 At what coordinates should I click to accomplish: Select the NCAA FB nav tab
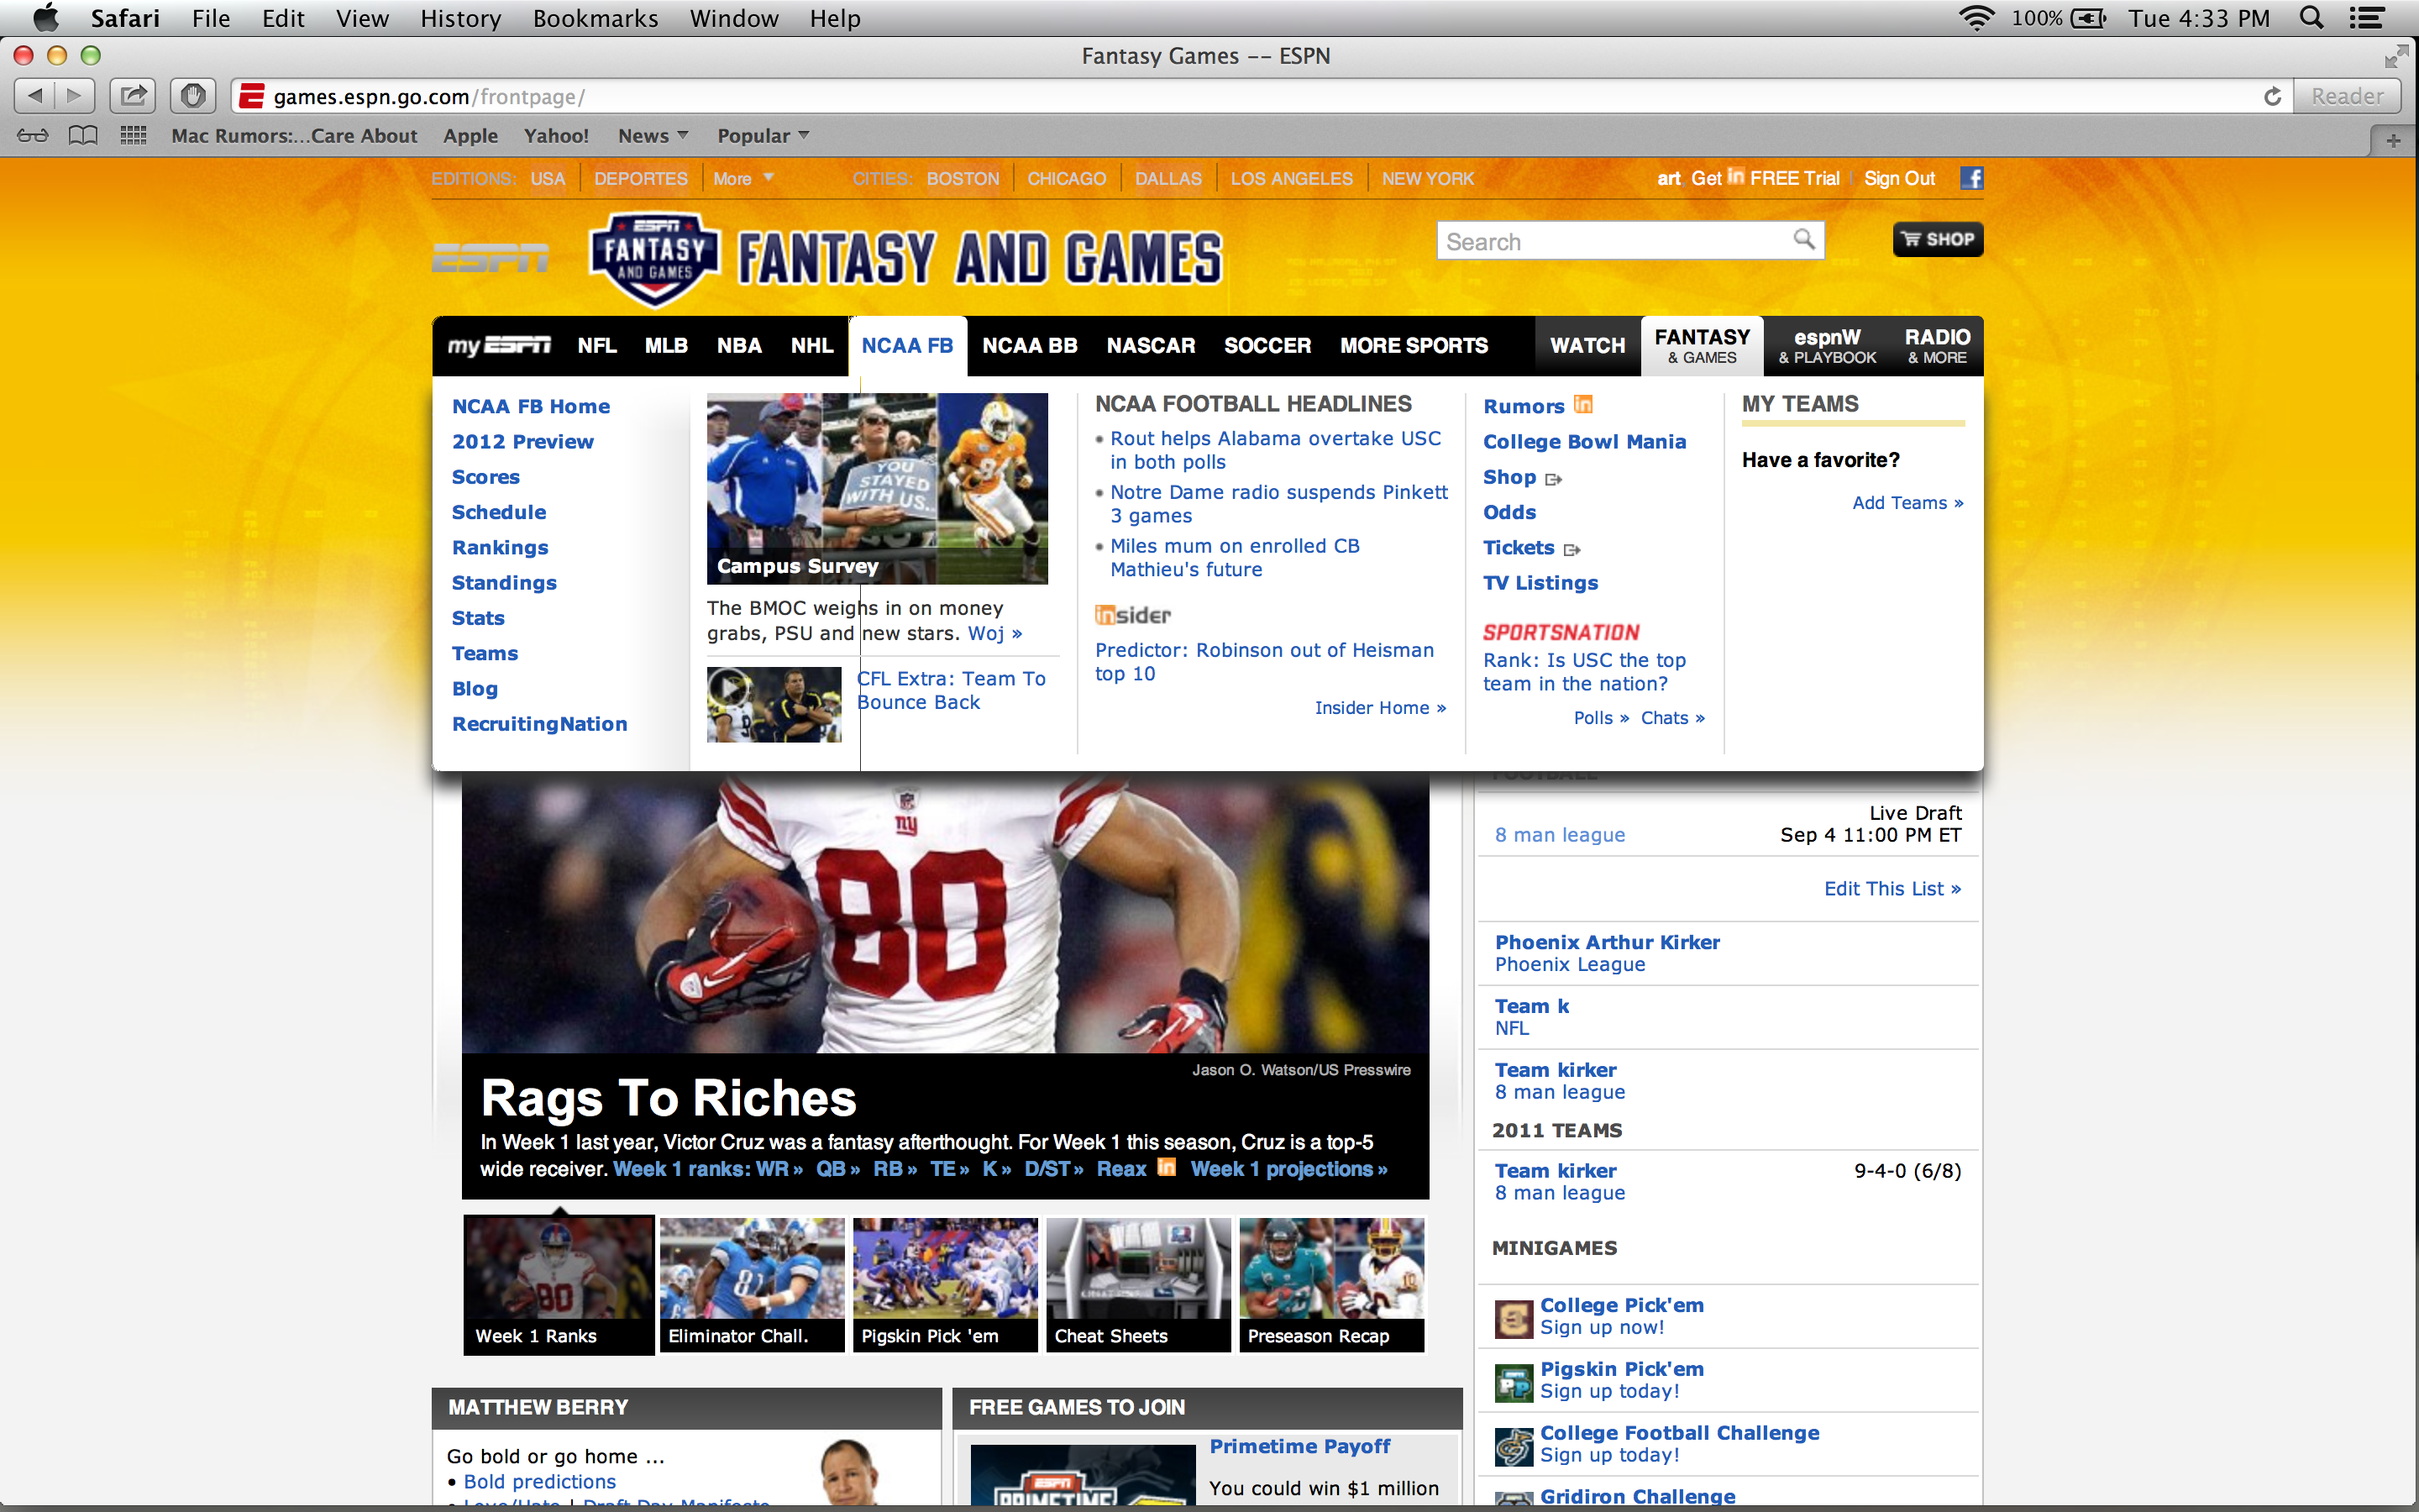(x=908, y=345)
